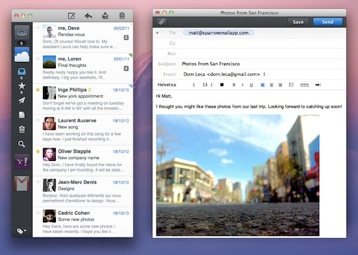The height and width of the screenshot is (255, 358).
Task: Increase the indent level
Action: pyautogui.click(x=318, y=85)
